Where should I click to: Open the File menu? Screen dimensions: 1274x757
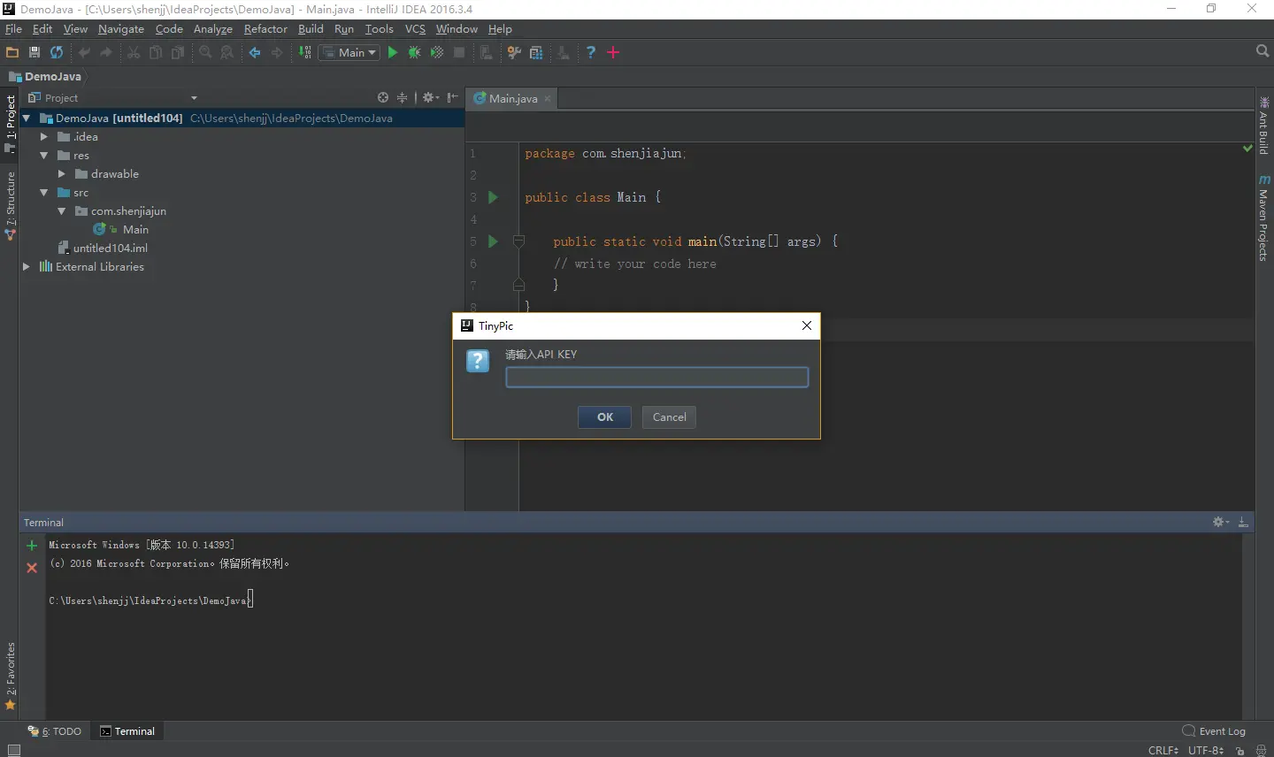(x=13, y=28)
